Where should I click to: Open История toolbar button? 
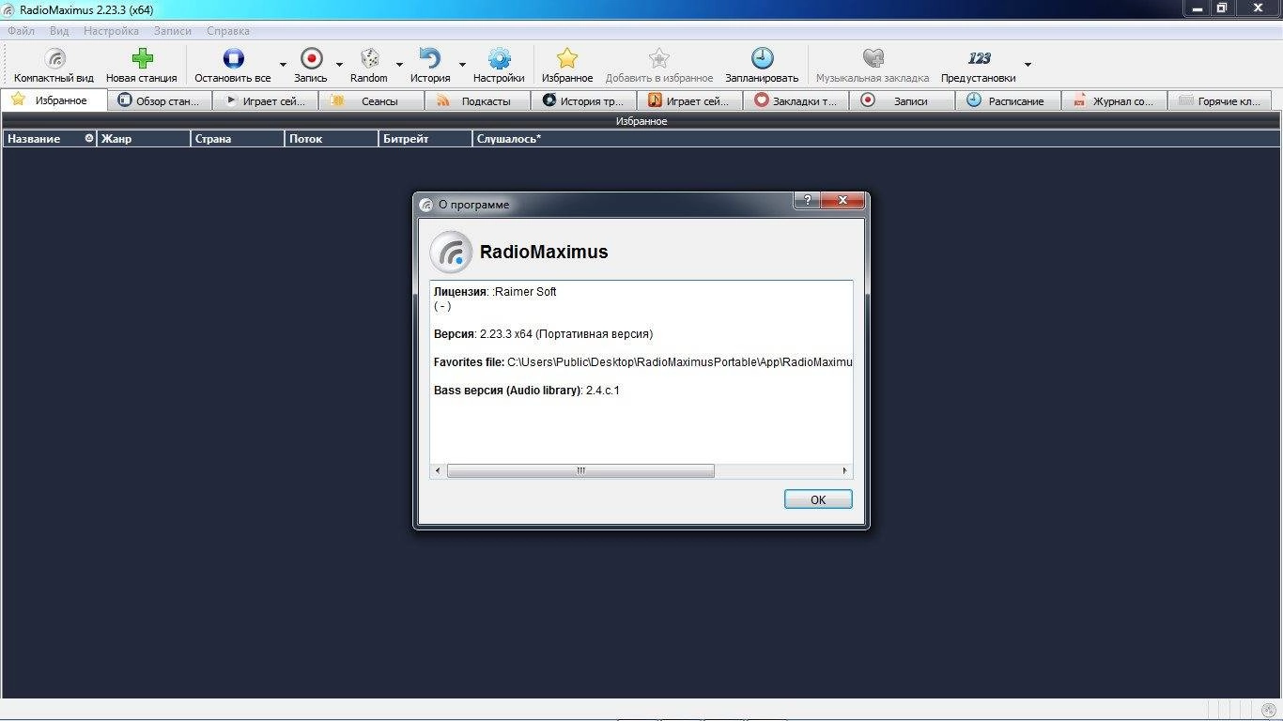coord(430,66)
